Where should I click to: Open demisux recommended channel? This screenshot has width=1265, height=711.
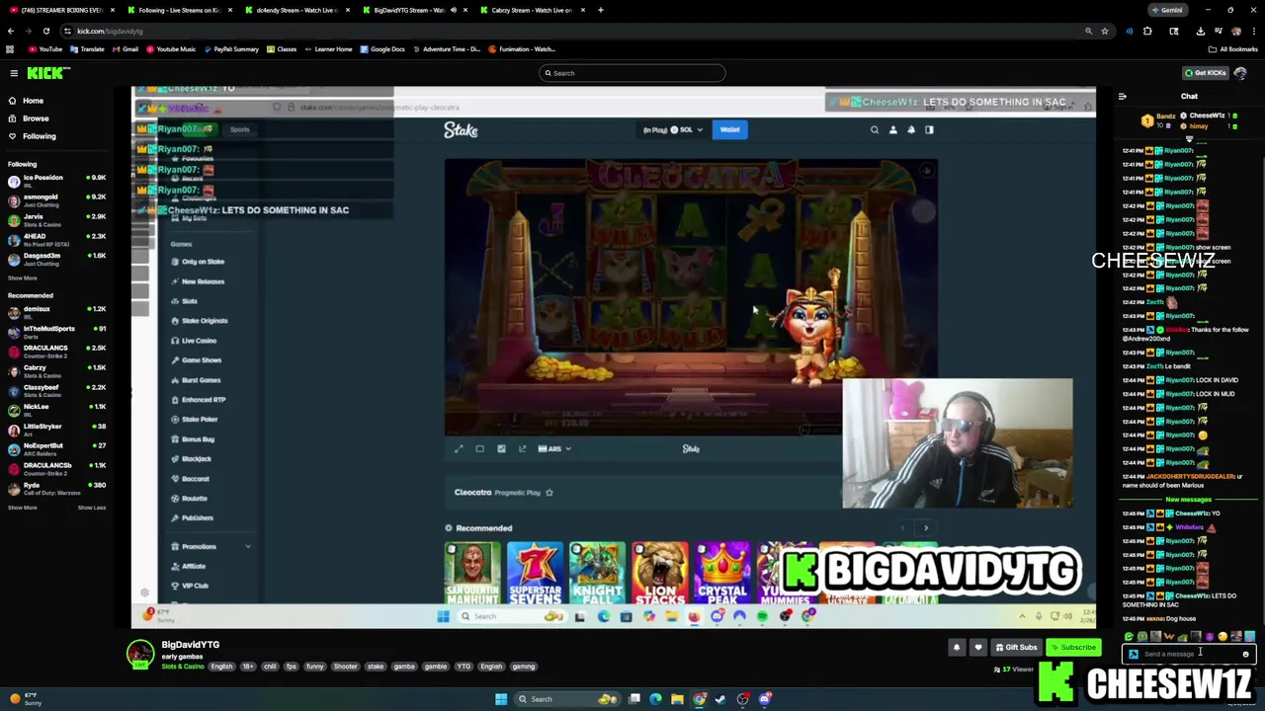coord(56,312)
